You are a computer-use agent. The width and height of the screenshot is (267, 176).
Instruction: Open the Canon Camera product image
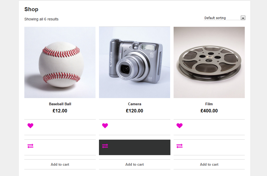pos(135,62)
